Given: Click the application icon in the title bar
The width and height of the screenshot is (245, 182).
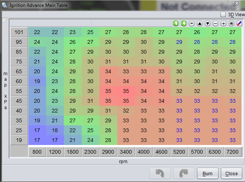Looking at the screenshot, I should click(x=5, y=5).
